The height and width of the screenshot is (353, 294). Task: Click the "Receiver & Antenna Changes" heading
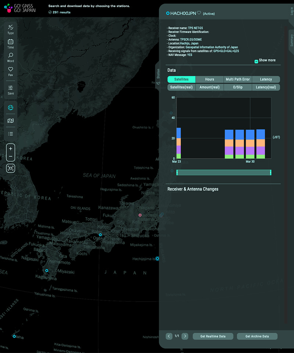[x=193, y=189]
